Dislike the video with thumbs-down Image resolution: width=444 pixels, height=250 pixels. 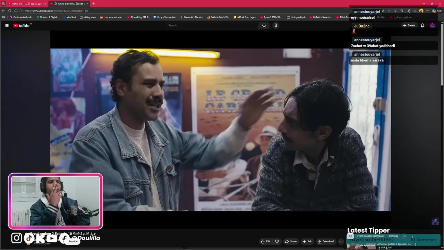(277, 241)
